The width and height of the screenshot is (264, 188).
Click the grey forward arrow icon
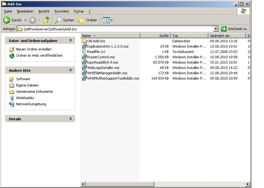coord(32,20)
